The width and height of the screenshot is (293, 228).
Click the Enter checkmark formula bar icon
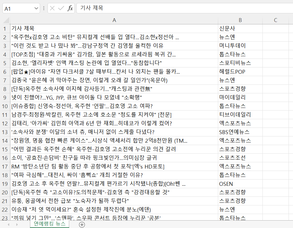(61, 8)
